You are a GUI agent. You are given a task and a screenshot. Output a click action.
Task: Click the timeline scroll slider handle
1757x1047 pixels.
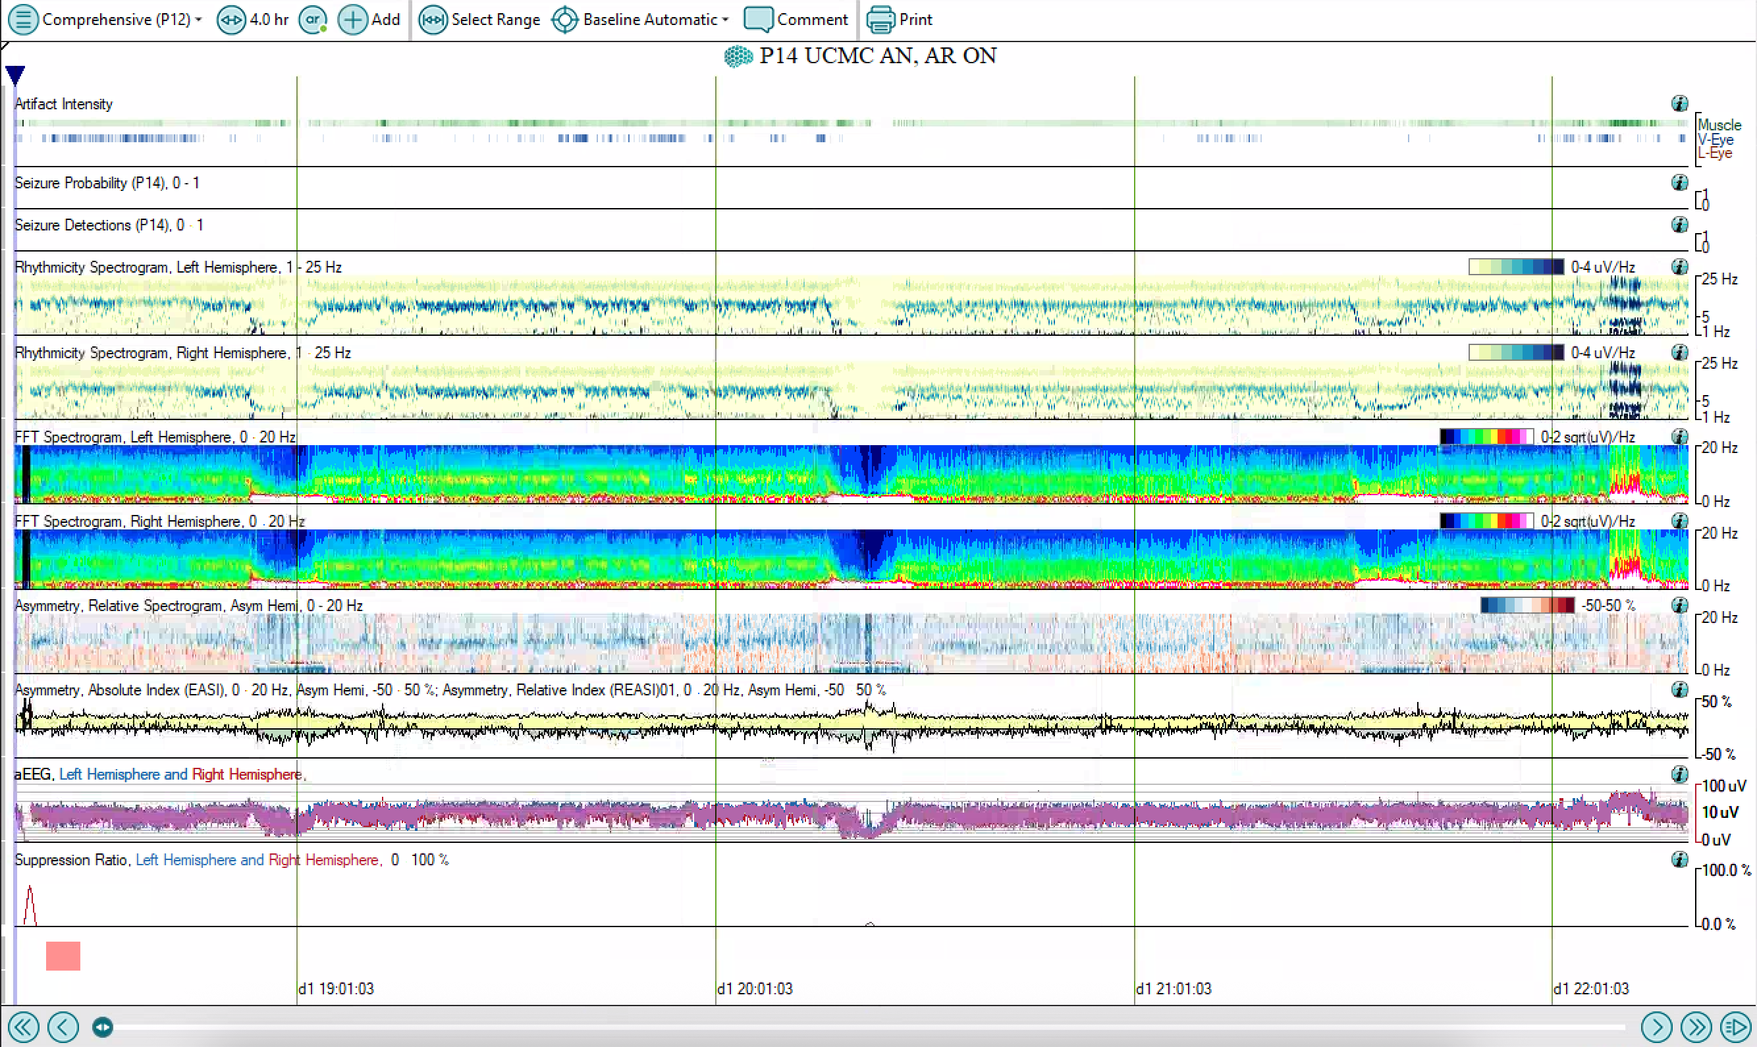tap(102, 1027)
